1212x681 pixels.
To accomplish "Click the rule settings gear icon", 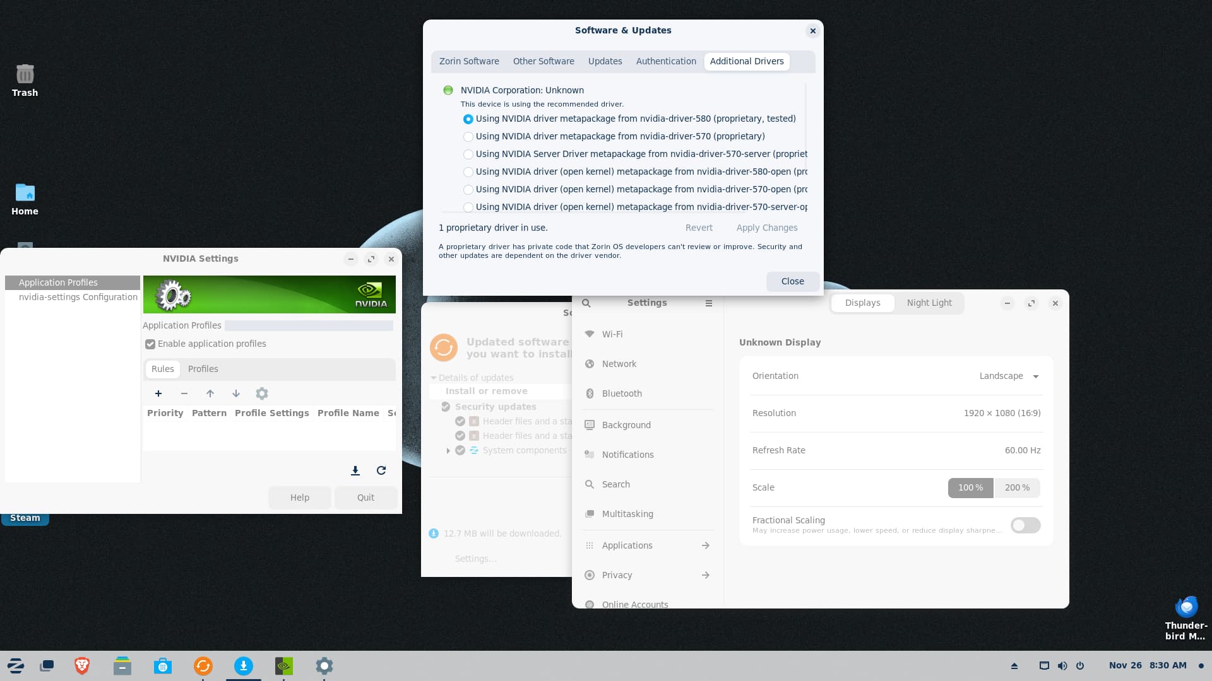I will pos(262,393).
